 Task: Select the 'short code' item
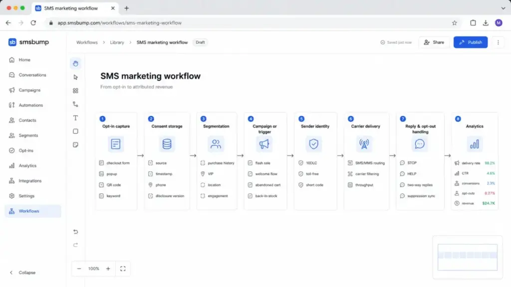pos(311,185)
